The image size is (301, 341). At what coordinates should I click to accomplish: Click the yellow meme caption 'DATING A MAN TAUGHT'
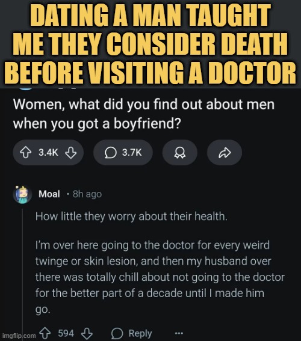click(x=150, y=15)
